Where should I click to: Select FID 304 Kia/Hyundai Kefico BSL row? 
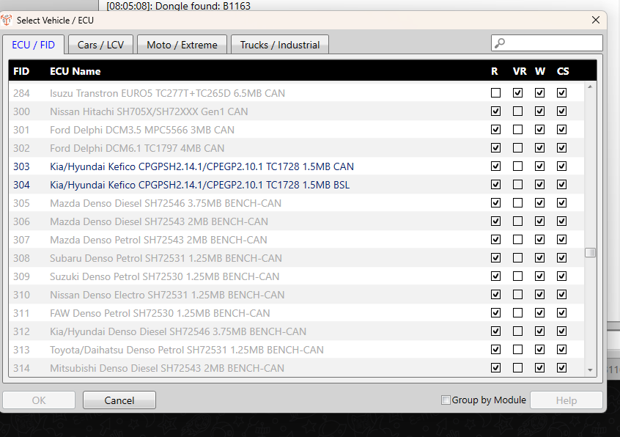pos(199,185)
